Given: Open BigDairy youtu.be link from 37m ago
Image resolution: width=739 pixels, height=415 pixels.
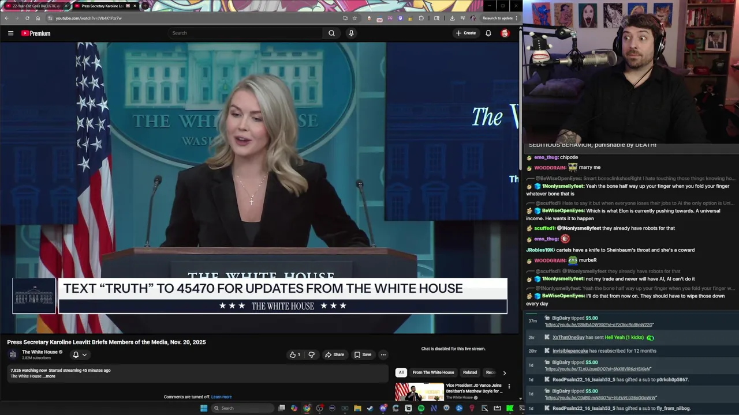Looking at the screenshot, I should click(x=599, y=325).
